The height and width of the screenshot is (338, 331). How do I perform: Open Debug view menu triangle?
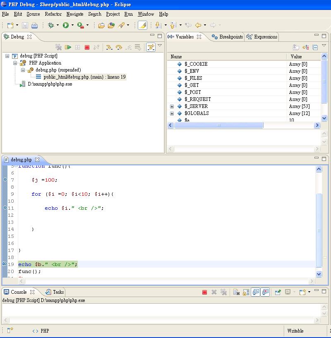coord(160,45)
